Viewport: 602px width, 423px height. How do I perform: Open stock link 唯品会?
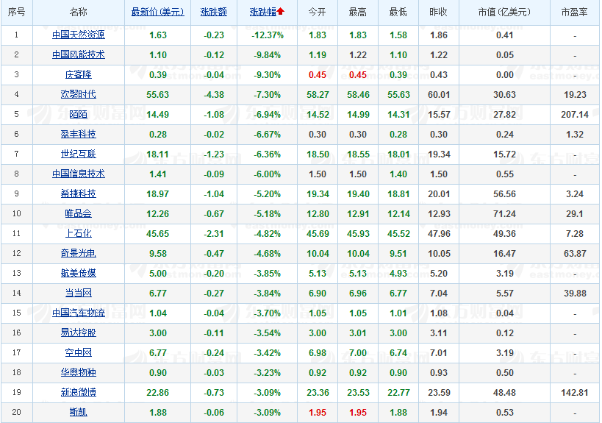[x=79, y=213]
